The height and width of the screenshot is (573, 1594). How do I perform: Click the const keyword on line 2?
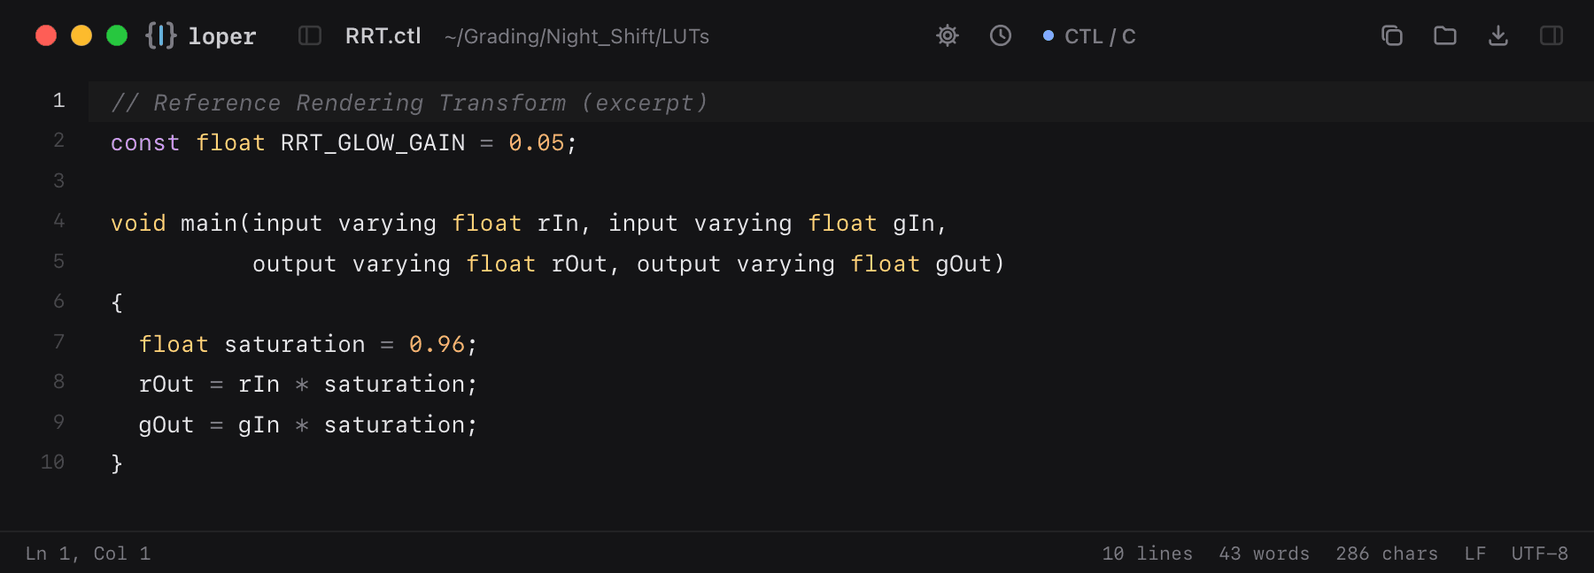point(145,143)
